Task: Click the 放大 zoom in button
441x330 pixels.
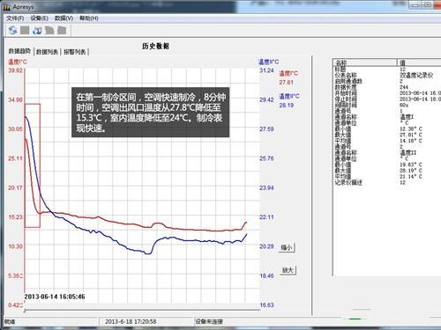Action: (x=288, y=270)
